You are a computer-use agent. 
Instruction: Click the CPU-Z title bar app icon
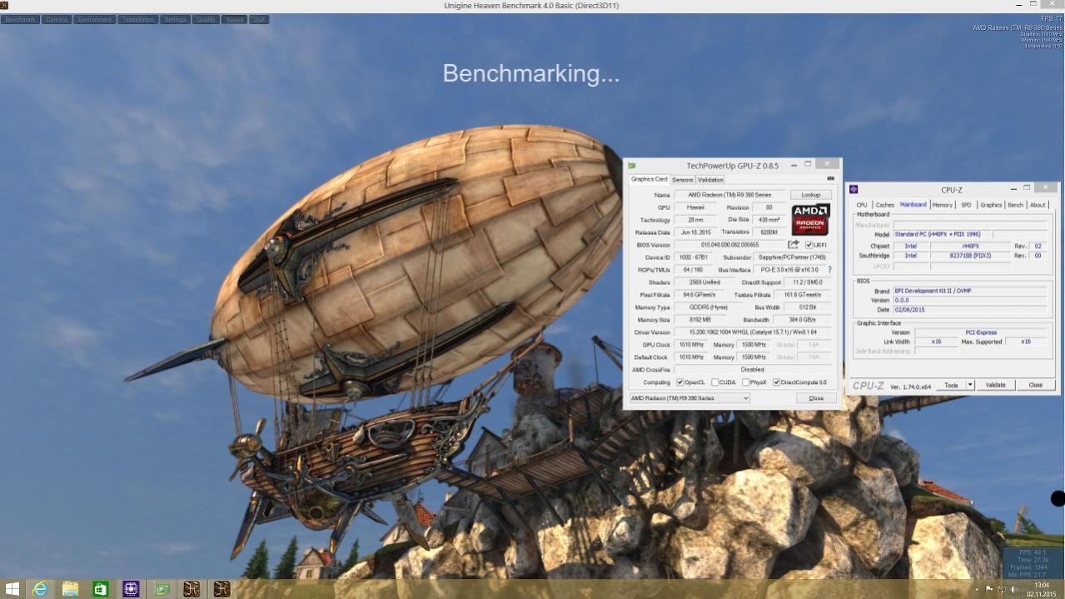coord(853,190)
